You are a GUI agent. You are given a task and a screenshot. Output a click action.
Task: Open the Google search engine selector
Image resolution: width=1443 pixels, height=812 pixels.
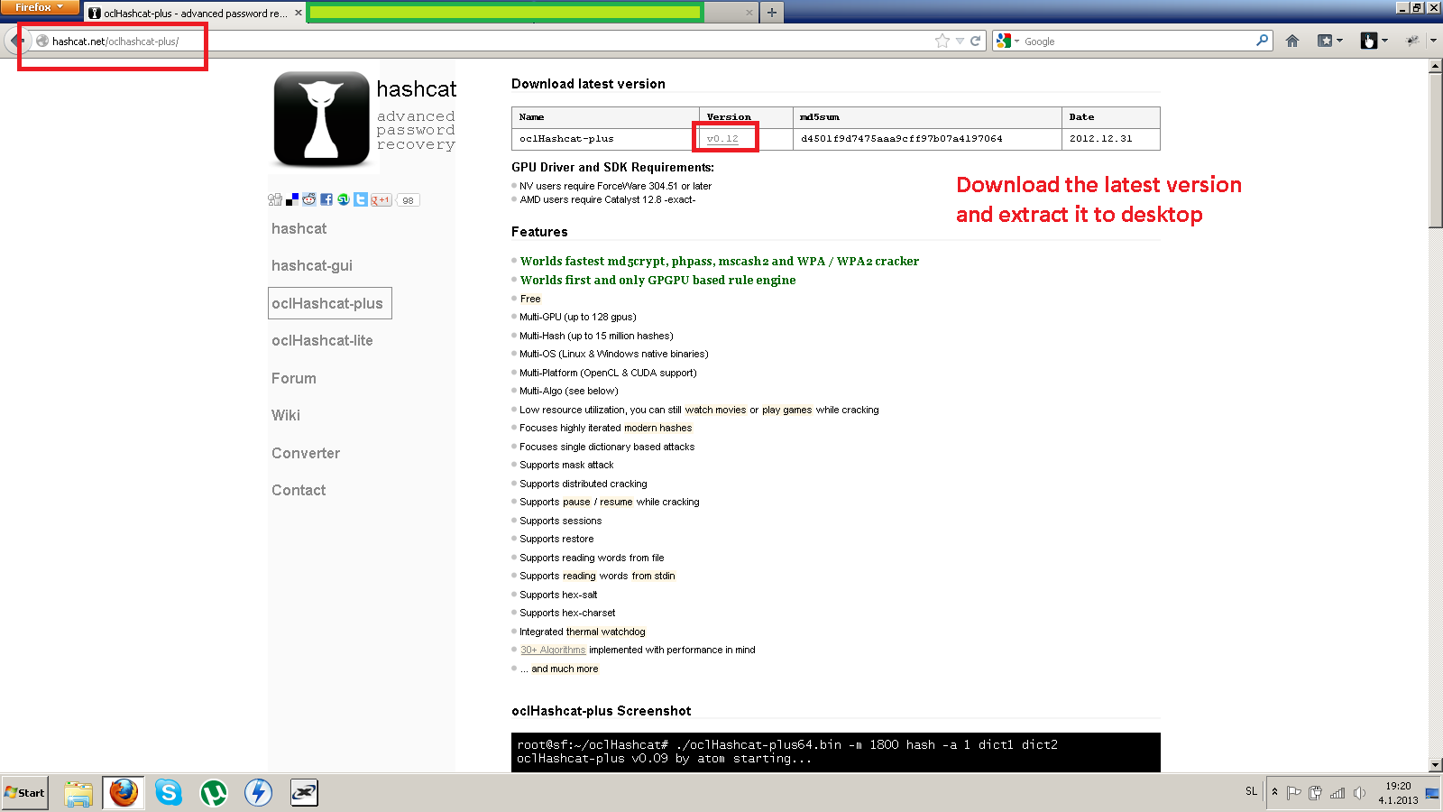pos(1007,41)
